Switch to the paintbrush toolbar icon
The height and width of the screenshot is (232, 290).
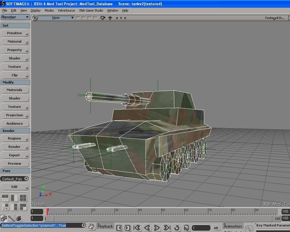[11, 218]
